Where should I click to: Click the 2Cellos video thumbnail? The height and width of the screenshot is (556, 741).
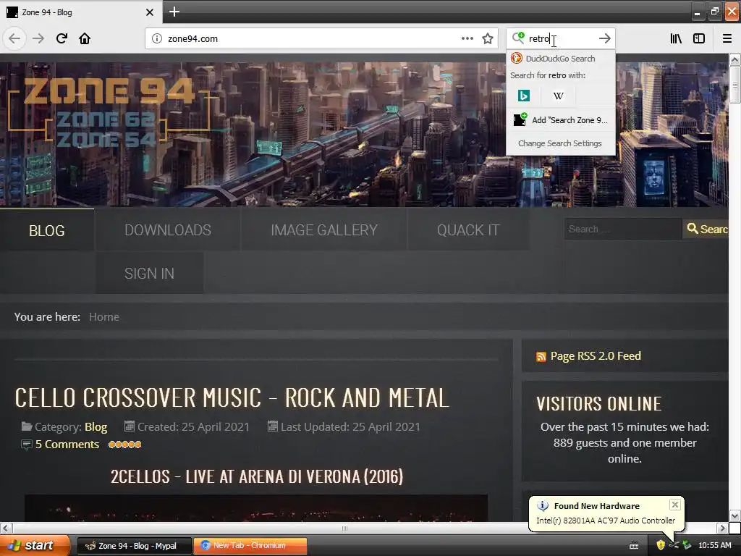[255, 508]
